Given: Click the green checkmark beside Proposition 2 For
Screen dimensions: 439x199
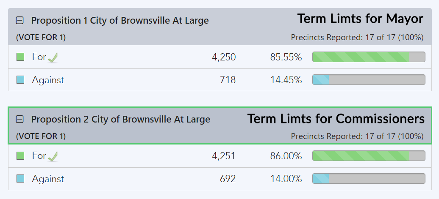Looking at the screenshot, I should (x=53, y=157).
